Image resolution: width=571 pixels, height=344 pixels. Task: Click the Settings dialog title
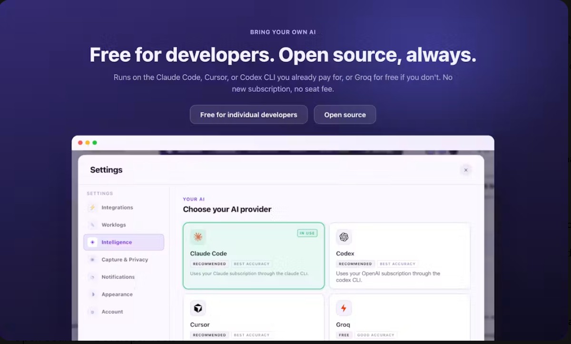(x=106, y=170)
